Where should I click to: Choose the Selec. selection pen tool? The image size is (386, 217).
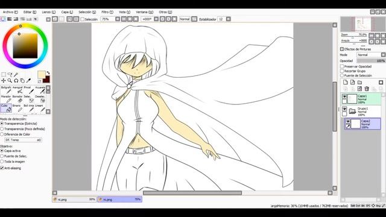(x=29, y=99)
